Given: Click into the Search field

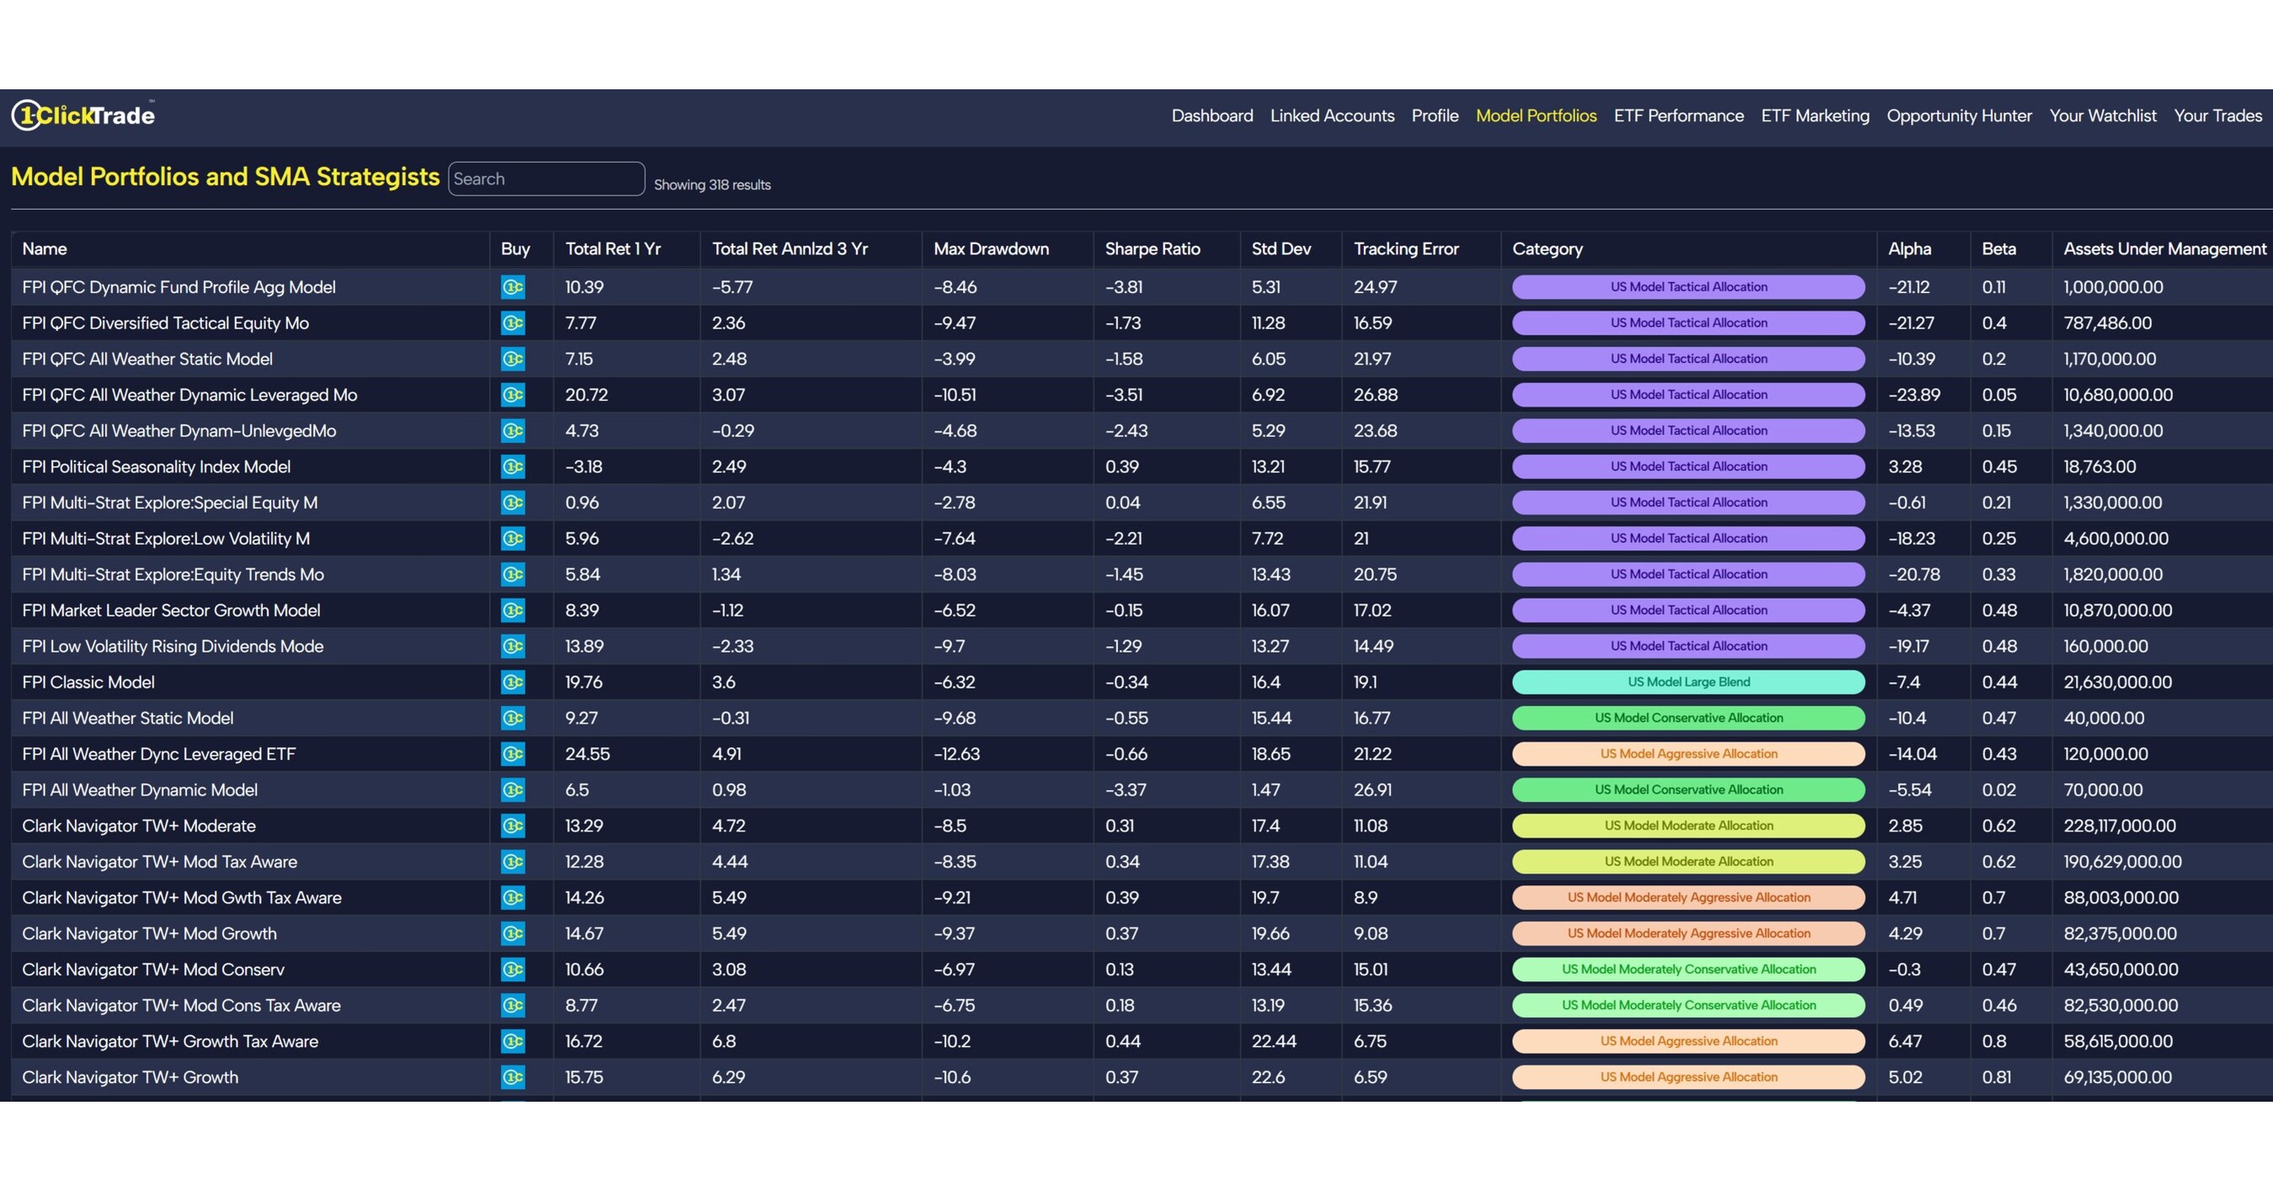Looking at the screenshot, I should pos(545,179).
